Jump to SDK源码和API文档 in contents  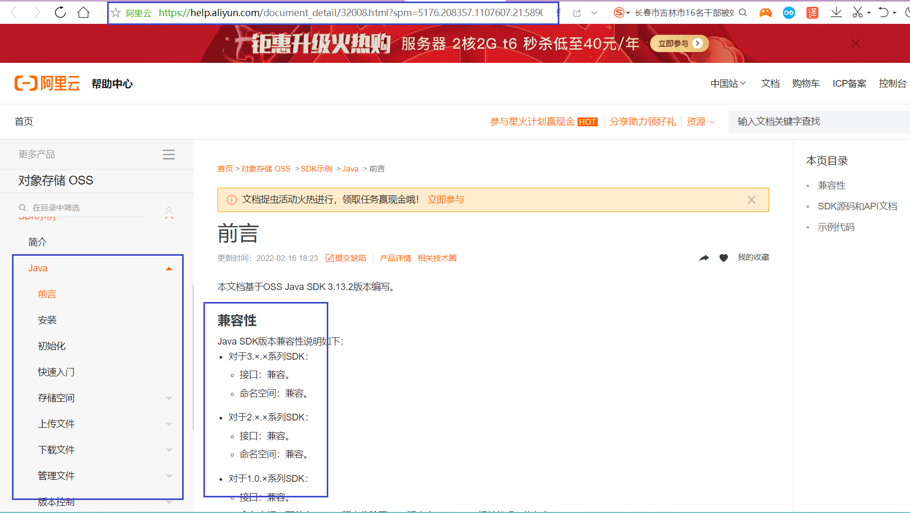click(857, 206)
